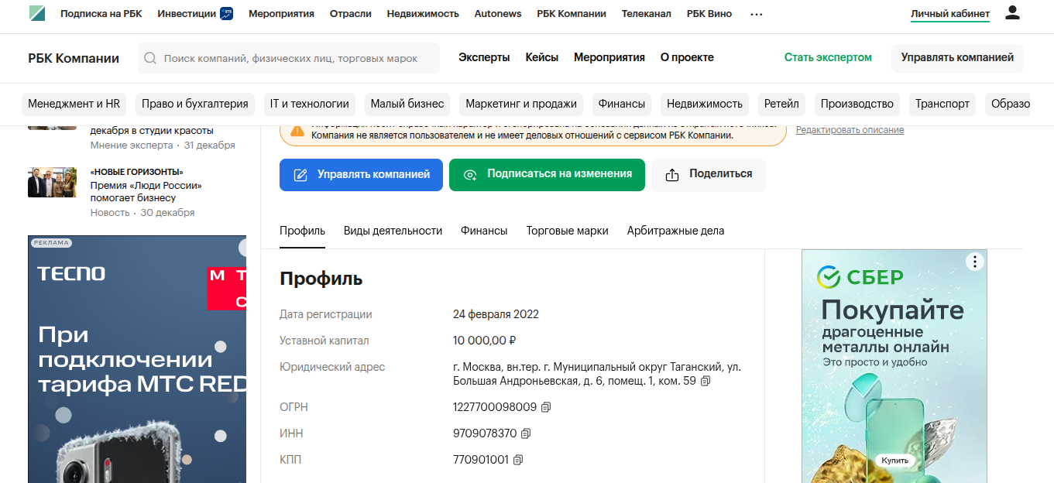Open Телеканал section
The height and width of the screenshot is (483, 1054).
pos(647,14)
